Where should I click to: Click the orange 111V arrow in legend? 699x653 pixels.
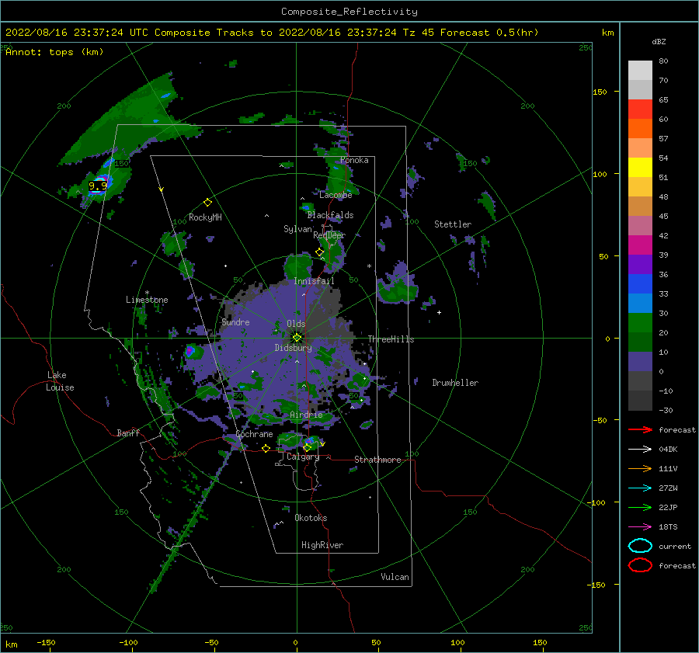(x=640, y=468)
